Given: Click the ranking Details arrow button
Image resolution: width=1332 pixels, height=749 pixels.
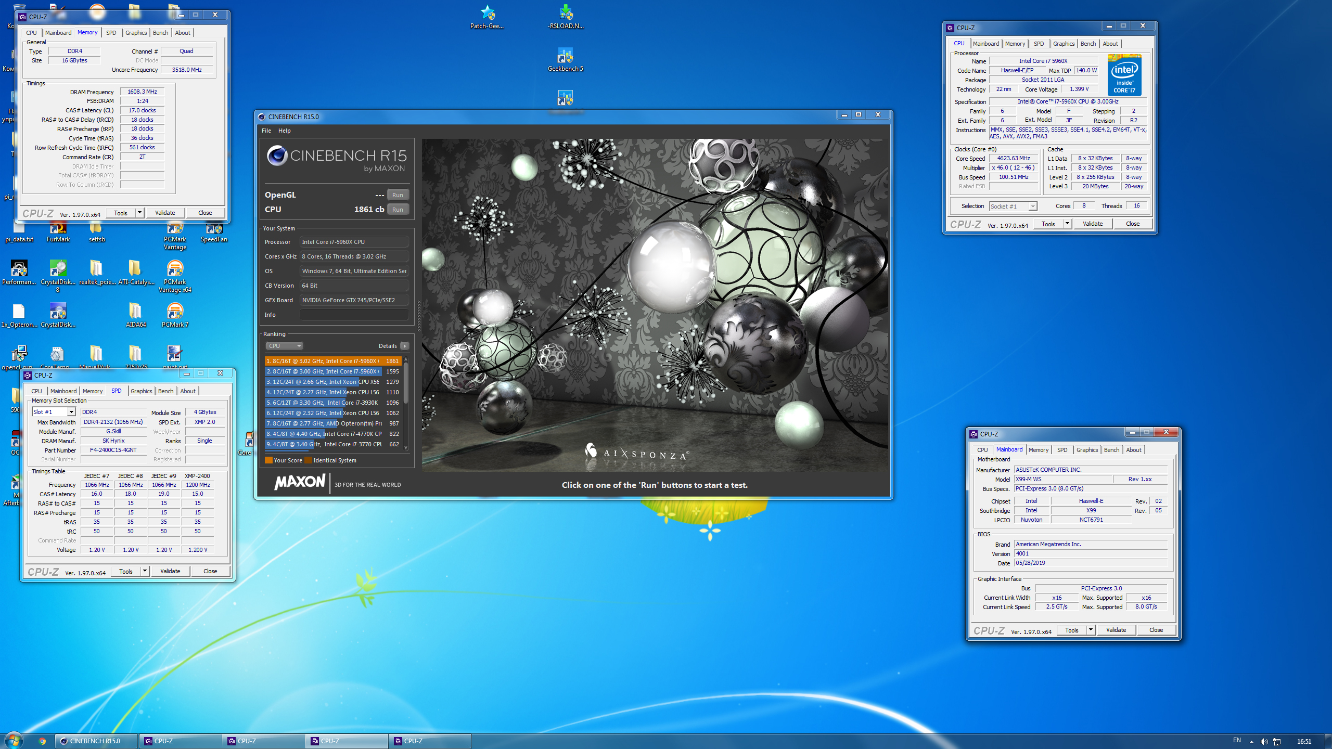Looking at the screenshot, I should point(405,346).
